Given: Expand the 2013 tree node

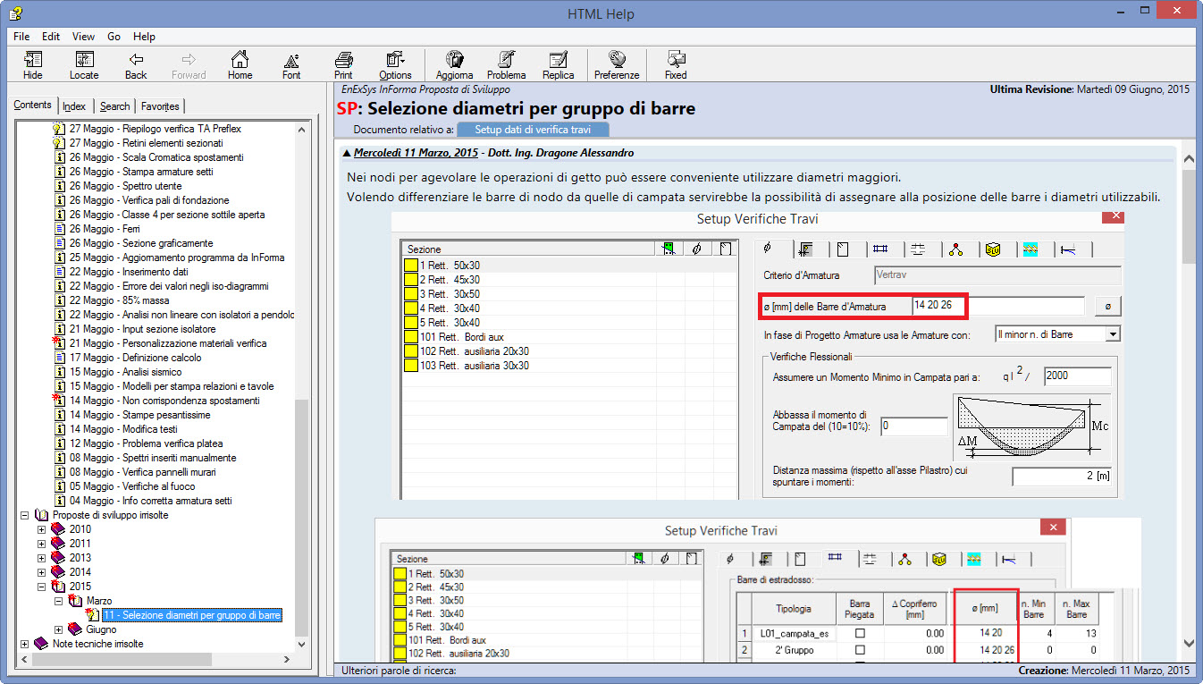Looking at the screenshot, I should 41,558.
